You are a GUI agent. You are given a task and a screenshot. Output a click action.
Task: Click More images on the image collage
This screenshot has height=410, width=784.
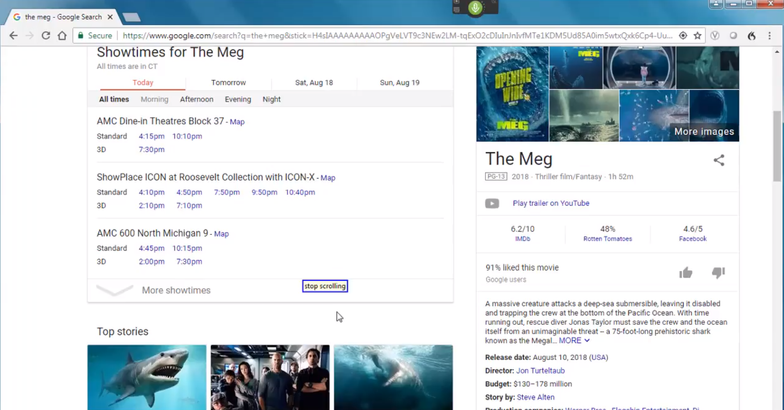[x=704, y=132]
